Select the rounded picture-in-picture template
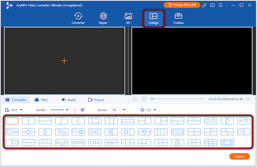Image resolution: width=257 pixels, height=167 pixels. click(95, 121)
